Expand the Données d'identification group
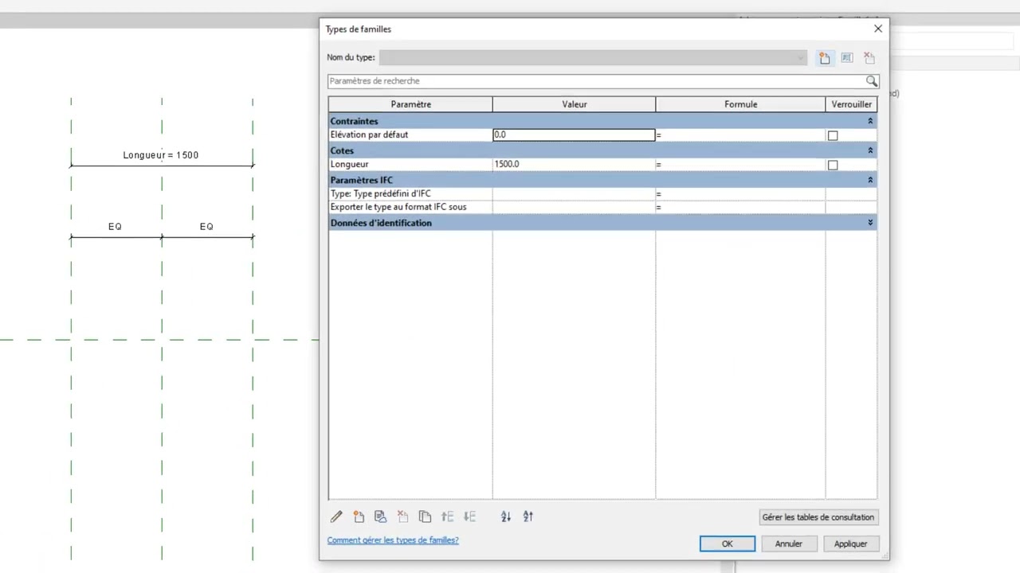The width and height of the screenshot is (1020, 573). click(870, 223)
